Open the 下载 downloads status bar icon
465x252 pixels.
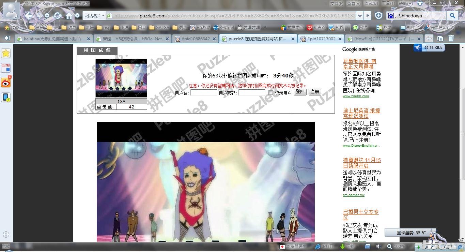point(347,246)
